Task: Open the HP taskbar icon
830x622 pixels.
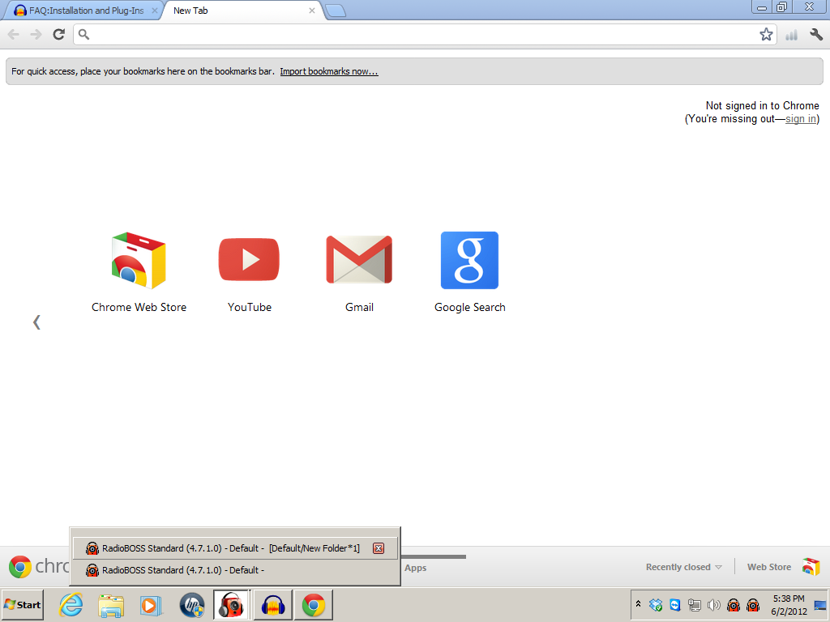Action: 191,605
